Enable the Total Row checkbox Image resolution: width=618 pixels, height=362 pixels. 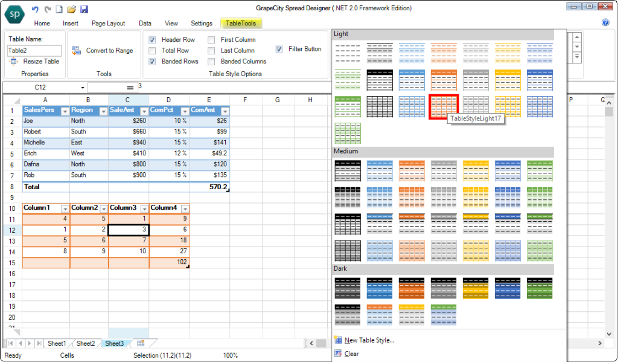click(152, 51)
